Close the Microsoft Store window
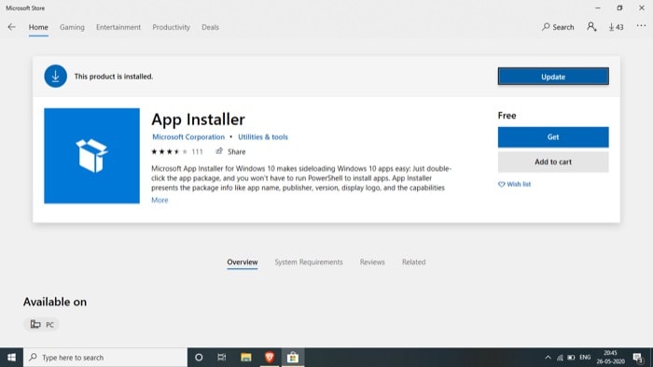The image size is (653, 367). (x=642, y=7)
